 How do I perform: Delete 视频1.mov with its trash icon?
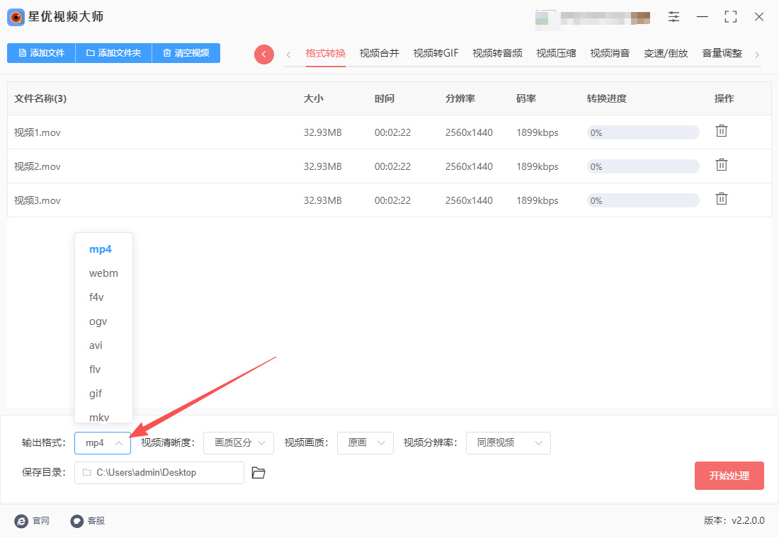[x=721, y=131]
